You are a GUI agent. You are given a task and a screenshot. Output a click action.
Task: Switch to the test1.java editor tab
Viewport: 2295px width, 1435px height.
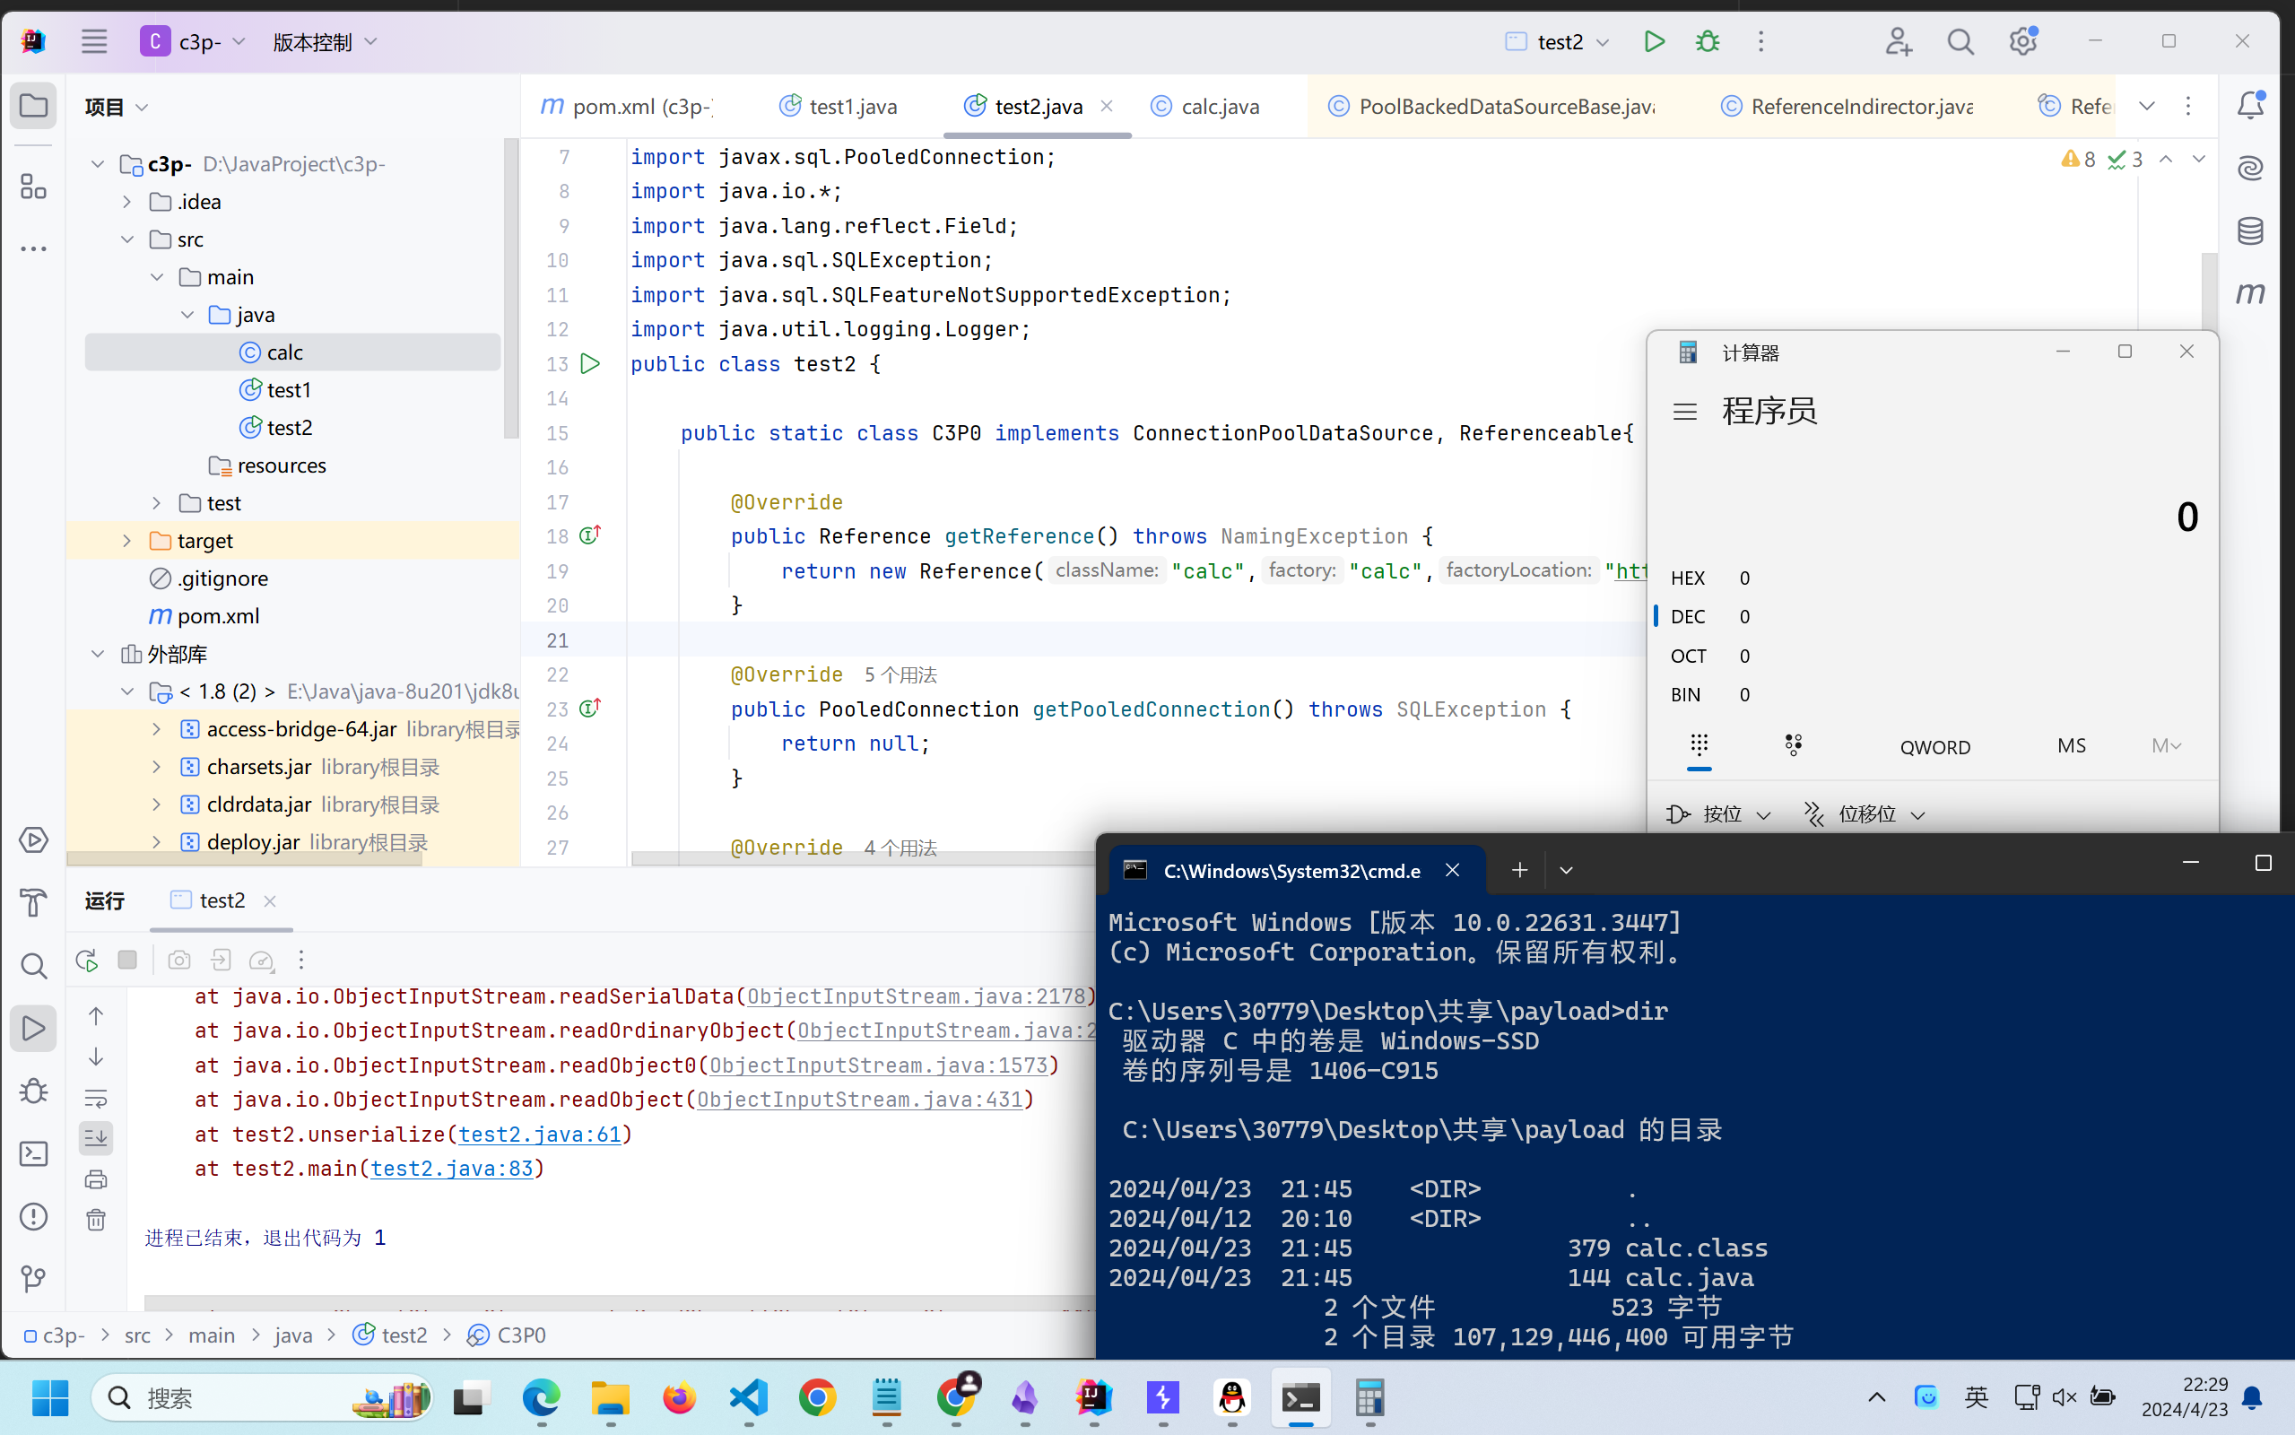pyautogui.click(x=839, y=107)
